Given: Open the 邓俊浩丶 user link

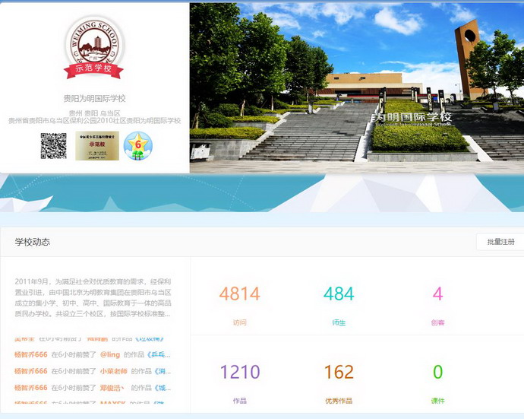Looking at the screenshot, I should (112, 388).
